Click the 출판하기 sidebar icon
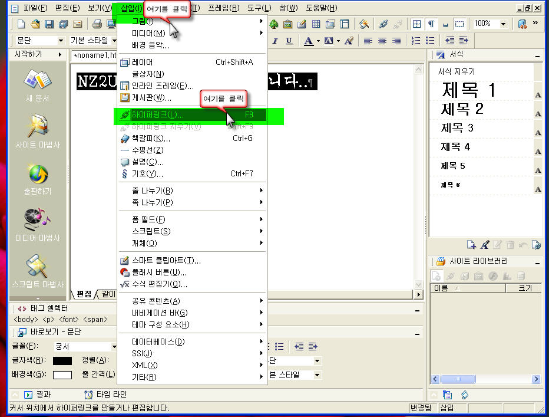 click(38, 175)
